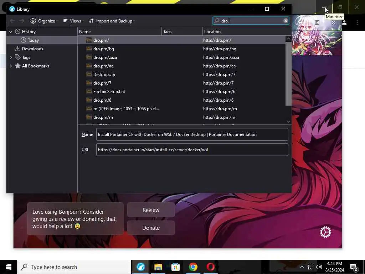Click the Library back arrow
The width and height of the screenshot is (365, 274).
(12, 21)
